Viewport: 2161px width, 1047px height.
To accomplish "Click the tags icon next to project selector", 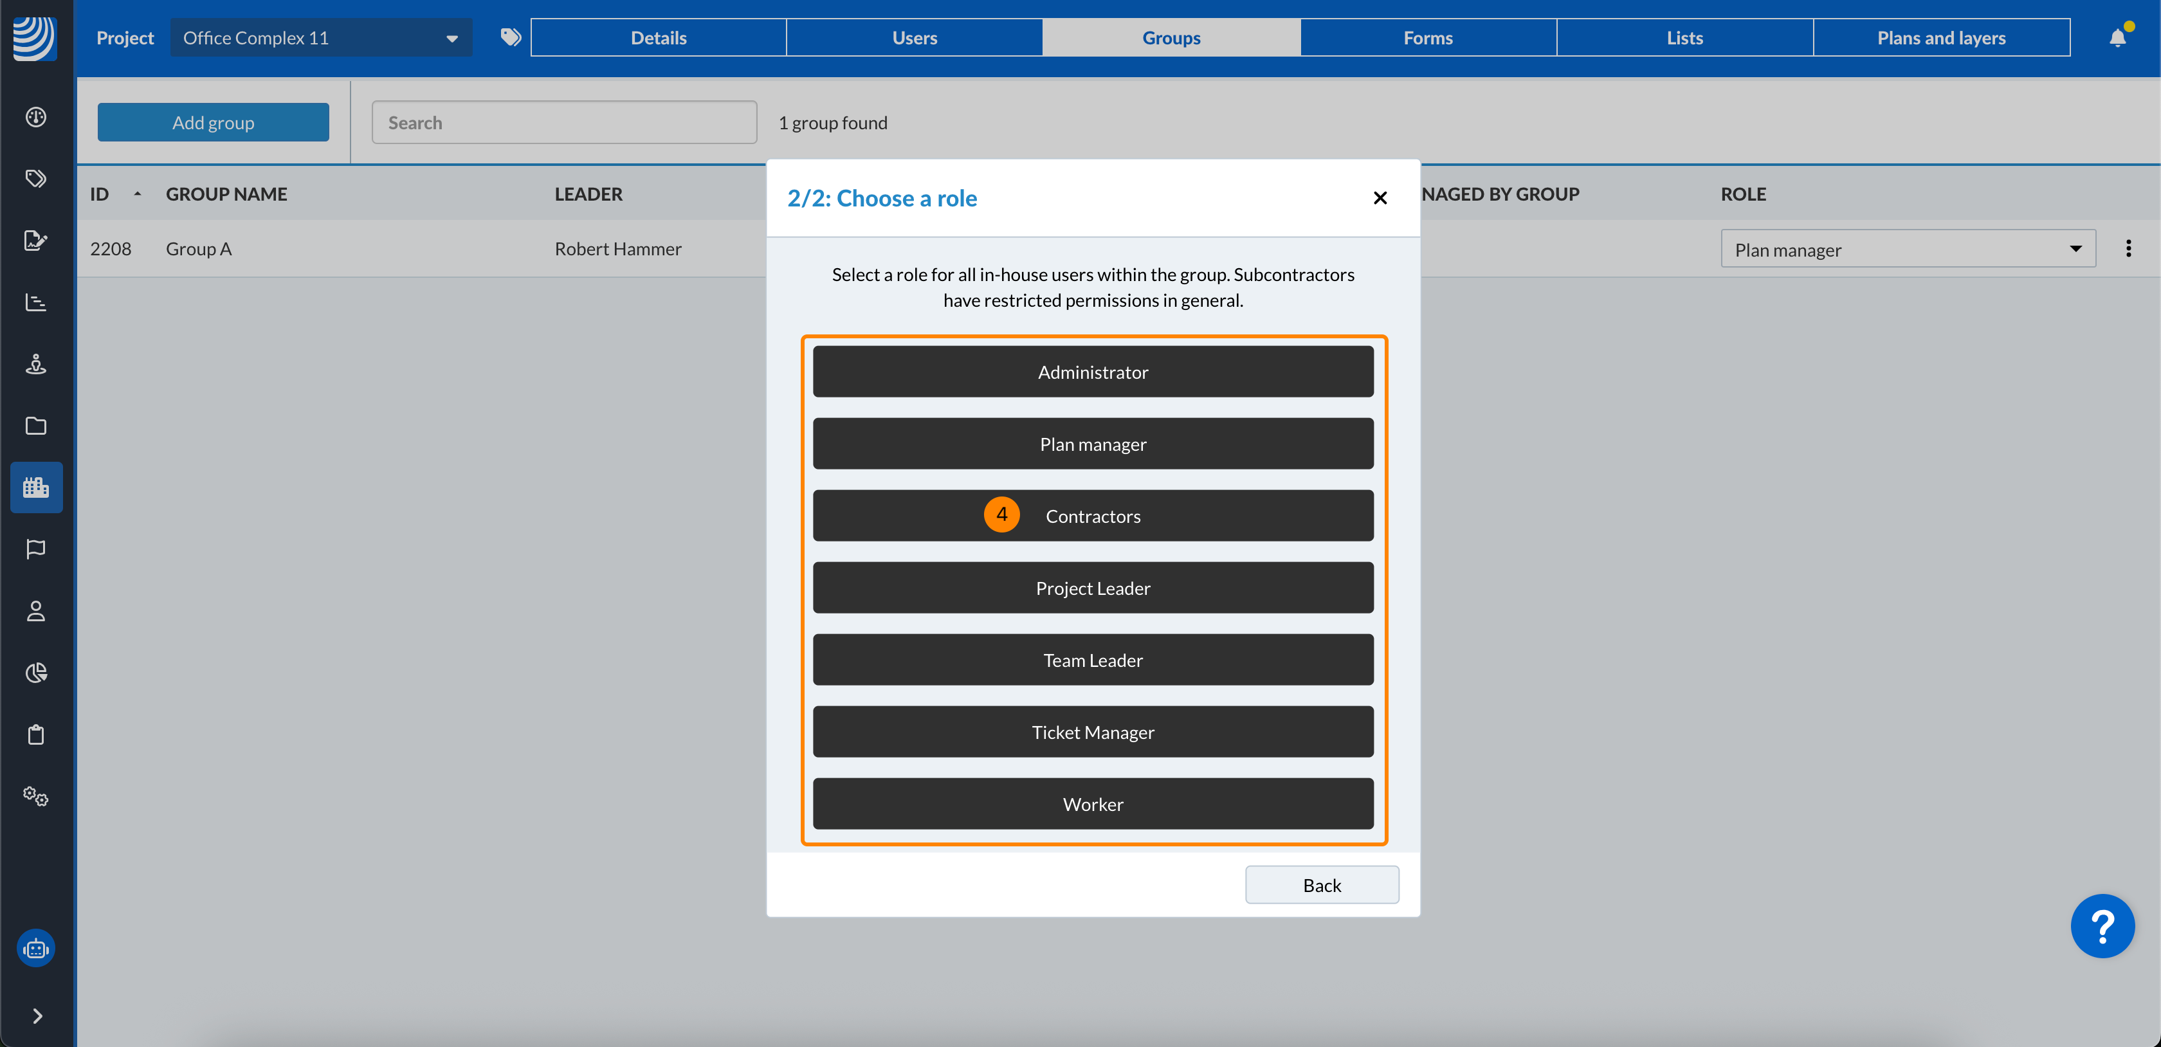I will pos(510,37).
